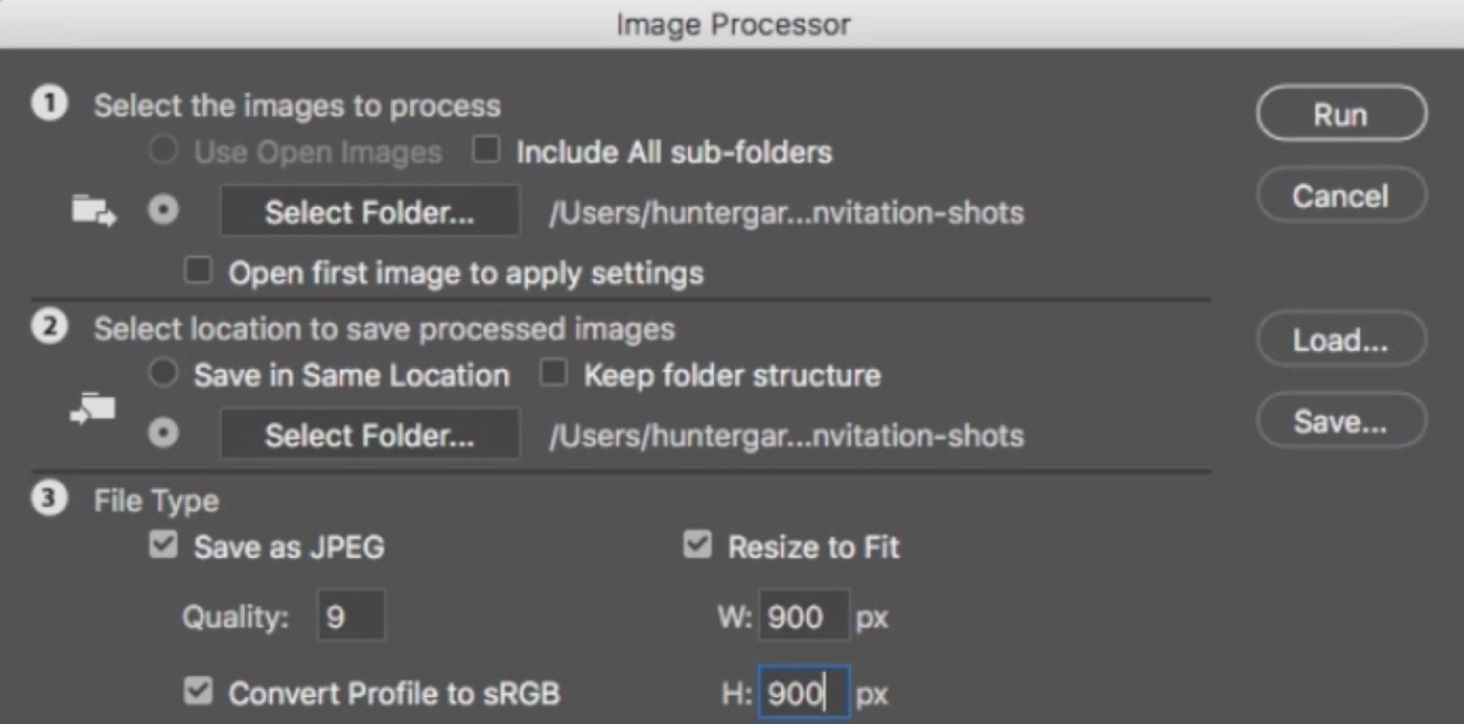
Task: Click Select Folder for images to process
Action: 370,212
